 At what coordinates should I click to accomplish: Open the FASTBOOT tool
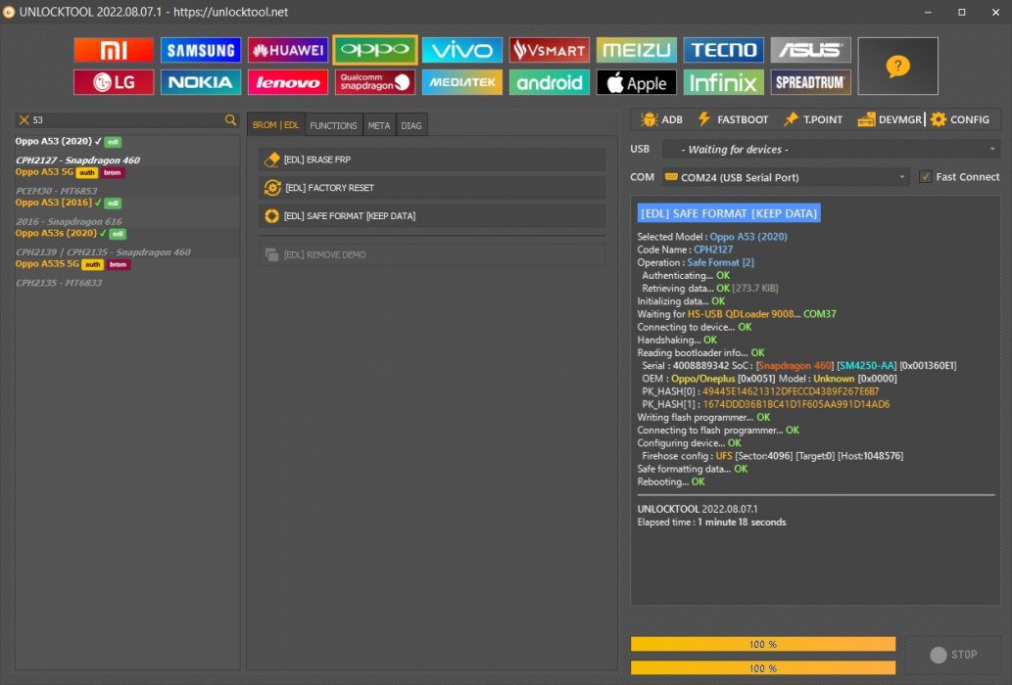click(x=733, y=119)
